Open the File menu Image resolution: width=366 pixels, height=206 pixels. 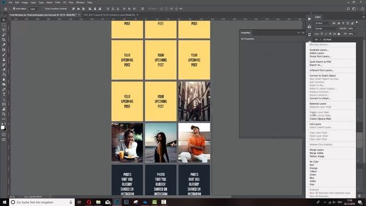point(10,2)
